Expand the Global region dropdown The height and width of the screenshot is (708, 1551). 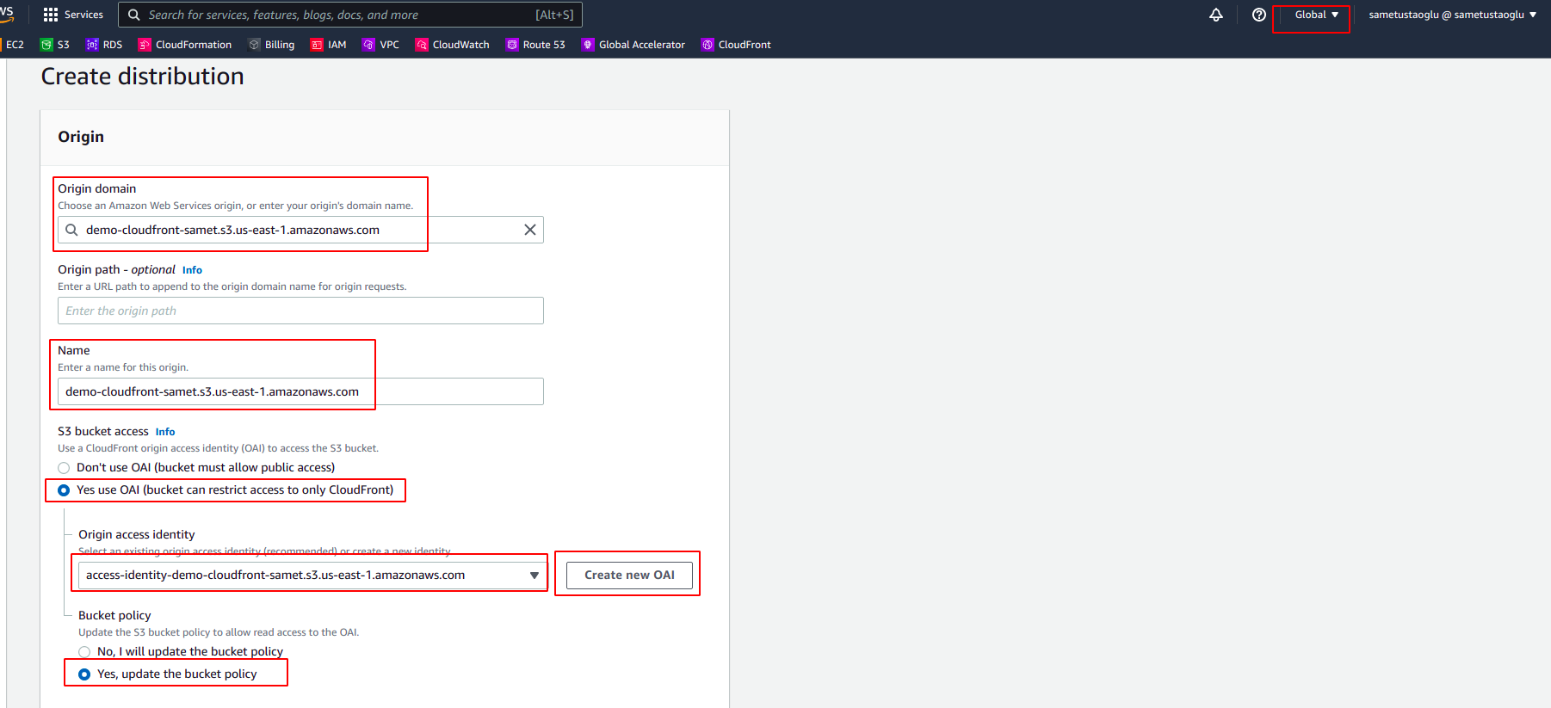[x=1316, y=15]
